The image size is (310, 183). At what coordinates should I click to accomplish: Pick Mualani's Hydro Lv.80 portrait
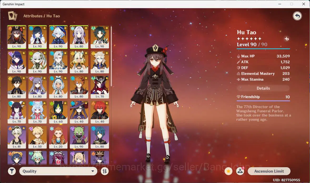point(58,87)
